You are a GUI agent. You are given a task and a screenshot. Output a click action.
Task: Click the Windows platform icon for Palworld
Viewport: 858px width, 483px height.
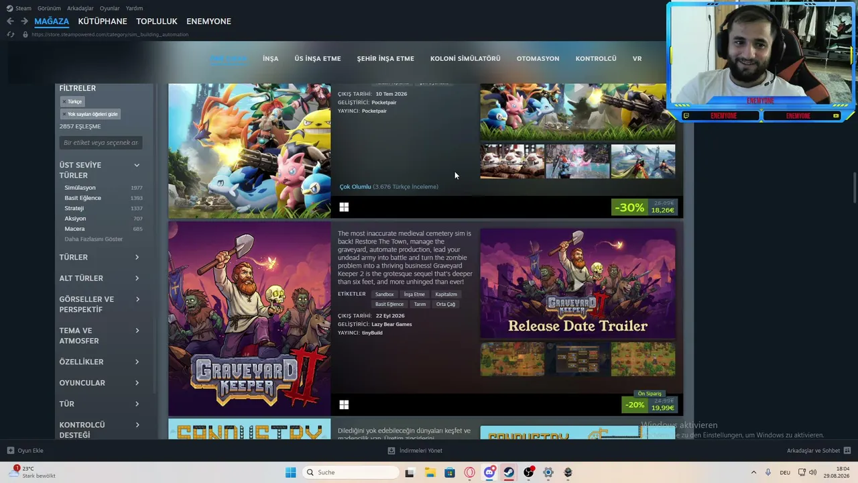pos(344,207)
